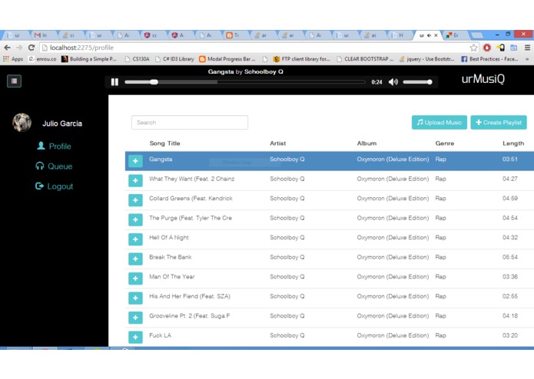534x379 pixels.
Task: Add Gangsta to queue with plus icon
Action: (135, 161)
